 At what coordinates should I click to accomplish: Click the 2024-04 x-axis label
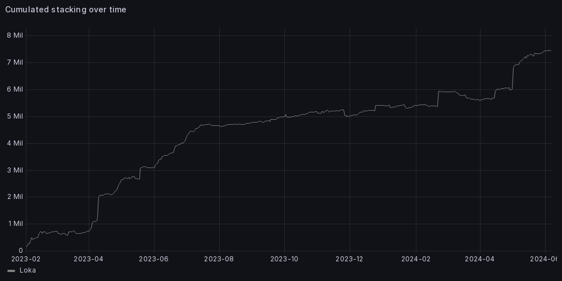pos(480,259)
